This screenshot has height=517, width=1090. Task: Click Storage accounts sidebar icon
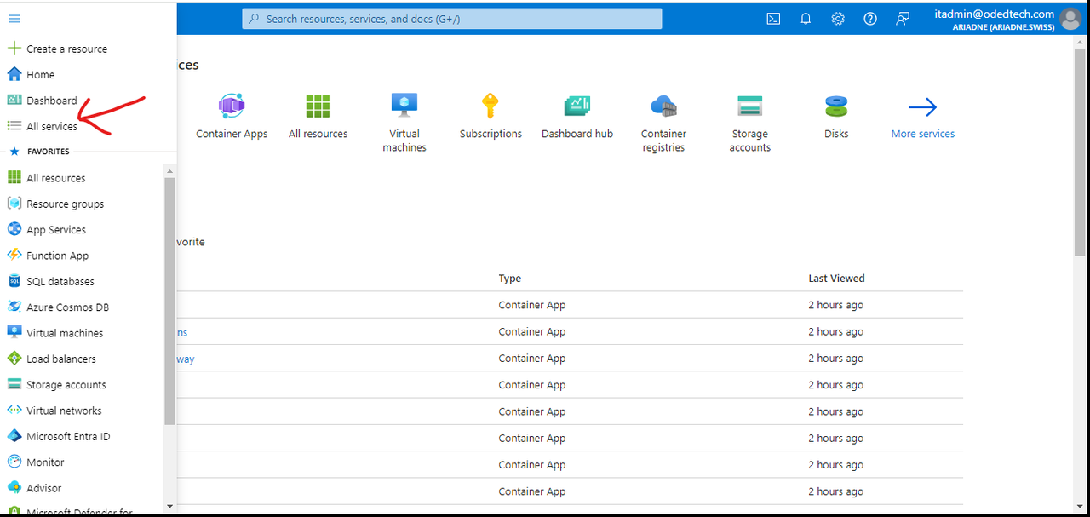(14, 384)
